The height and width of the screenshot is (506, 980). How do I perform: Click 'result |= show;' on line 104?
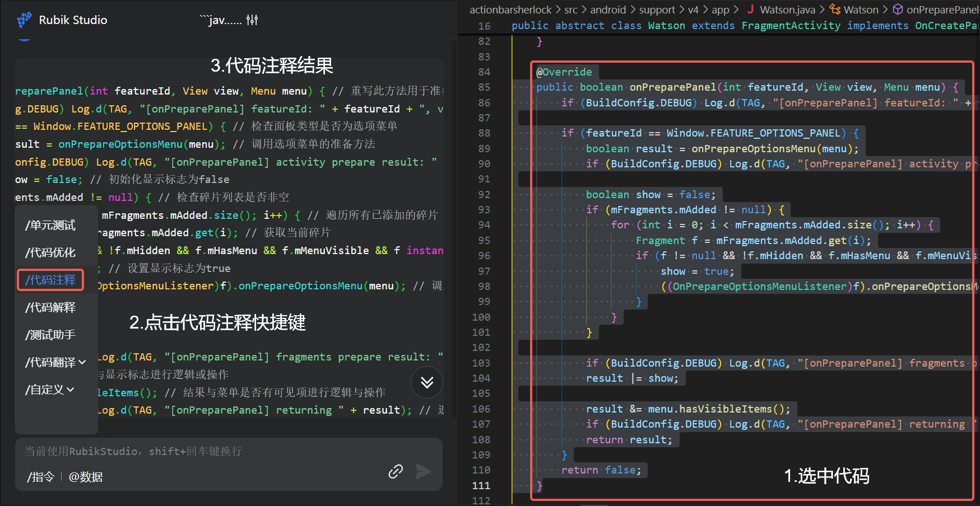click(x=632, y=378)
